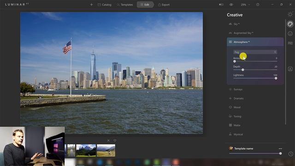Screen dimensions: 295x166
Task: Click the Mood tool icon
Action: tap(230, 107)
